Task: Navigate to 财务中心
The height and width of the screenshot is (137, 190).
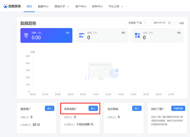Action: tap(97, 6)
